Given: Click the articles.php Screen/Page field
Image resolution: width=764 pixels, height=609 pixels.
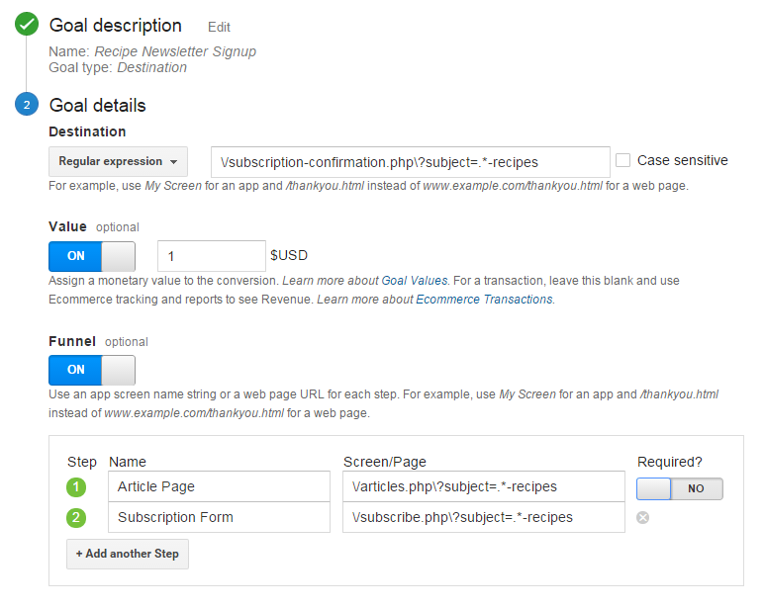Looking at the screenshot, I should (484, 486).
